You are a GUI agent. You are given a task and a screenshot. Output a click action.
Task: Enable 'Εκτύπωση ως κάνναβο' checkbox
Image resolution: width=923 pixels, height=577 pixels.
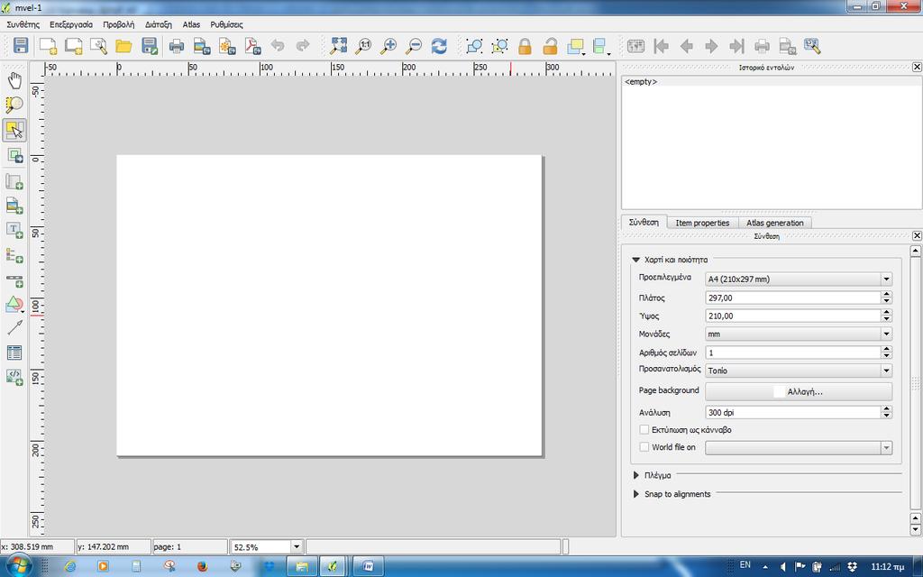[644, 430]
